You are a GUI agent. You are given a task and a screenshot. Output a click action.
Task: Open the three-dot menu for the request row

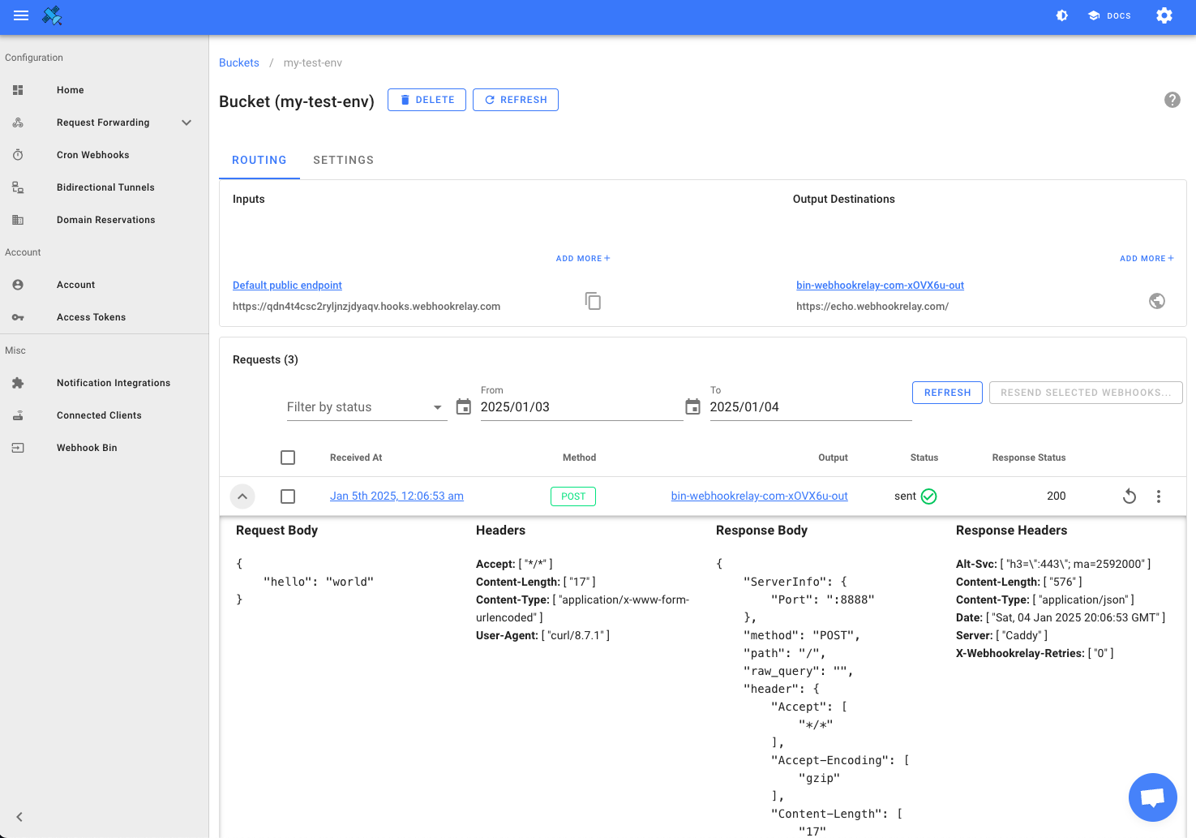tap(1158, 496)
